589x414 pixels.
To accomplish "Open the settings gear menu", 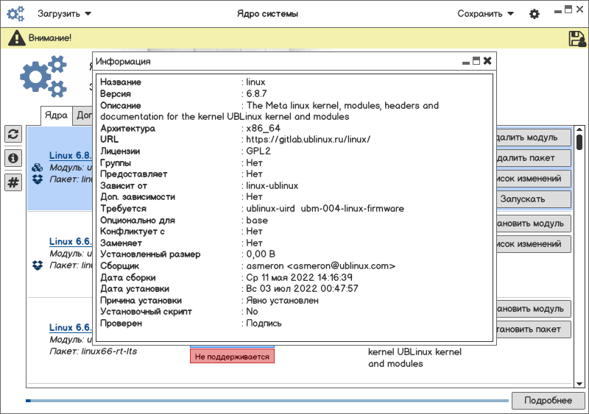I will click(535, 14).
